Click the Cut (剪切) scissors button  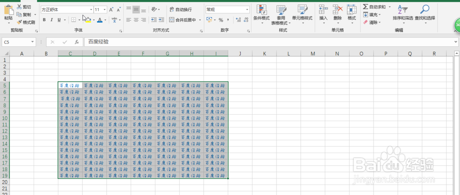coord(23,7)
